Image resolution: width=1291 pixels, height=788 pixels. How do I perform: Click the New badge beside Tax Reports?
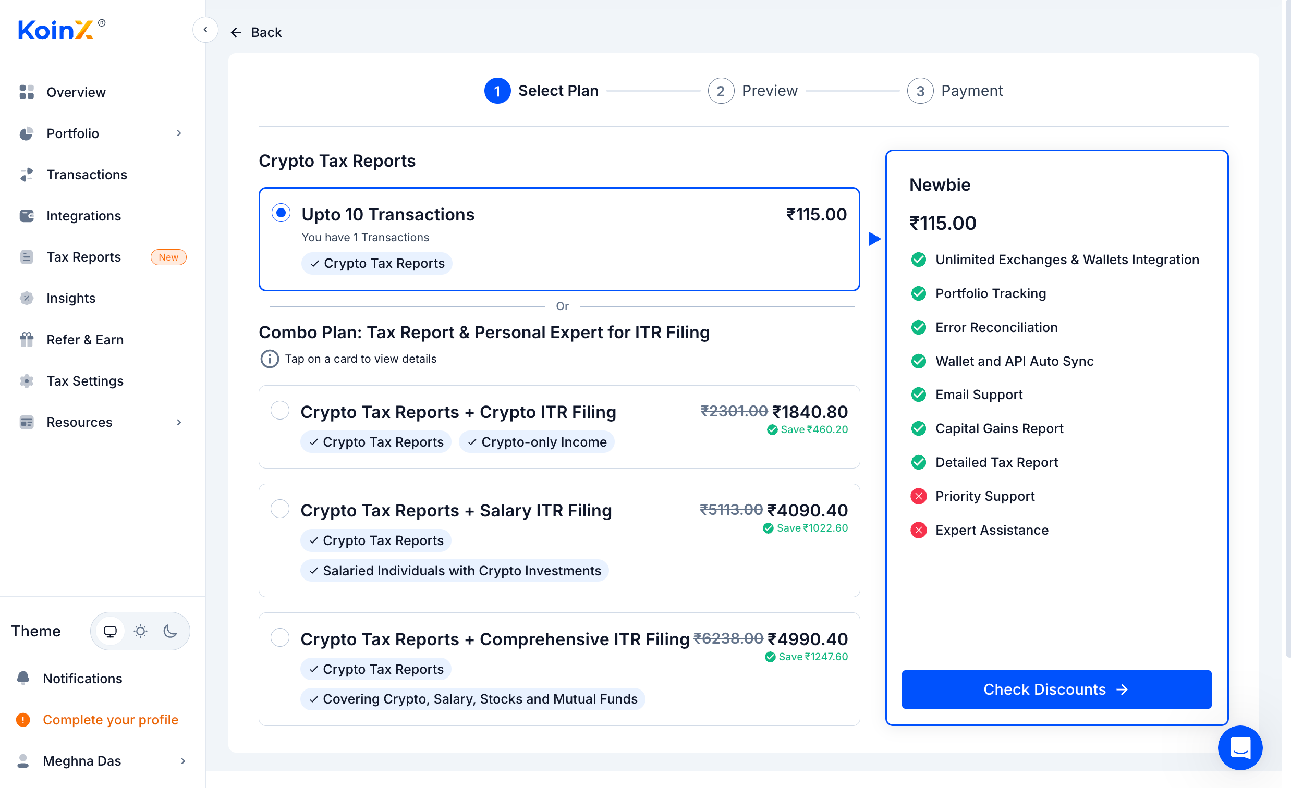168,257
